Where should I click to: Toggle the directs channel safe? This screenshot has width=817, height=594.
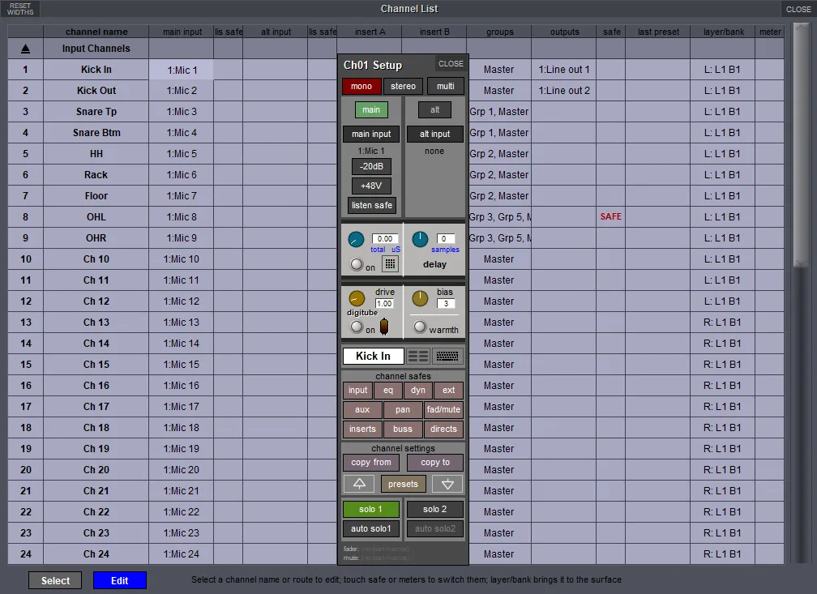(443, 429)
